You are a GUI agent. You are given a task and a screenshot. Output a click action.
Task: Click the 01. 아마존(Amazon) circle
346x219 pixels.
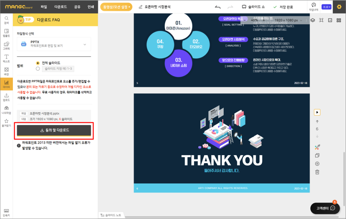point(178,26)
